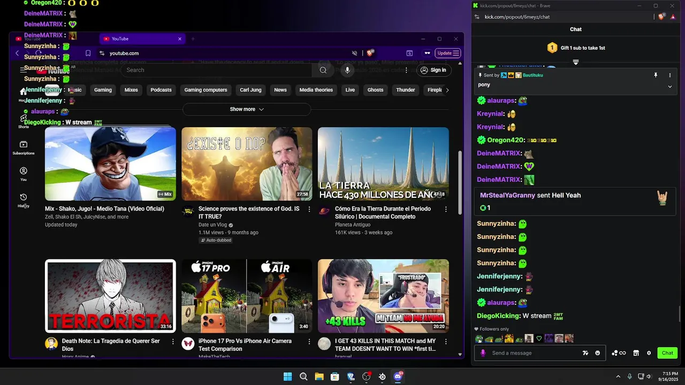Select the Gaming category chip
Screen dimensions: 685x385
click(x=103, y=90)
